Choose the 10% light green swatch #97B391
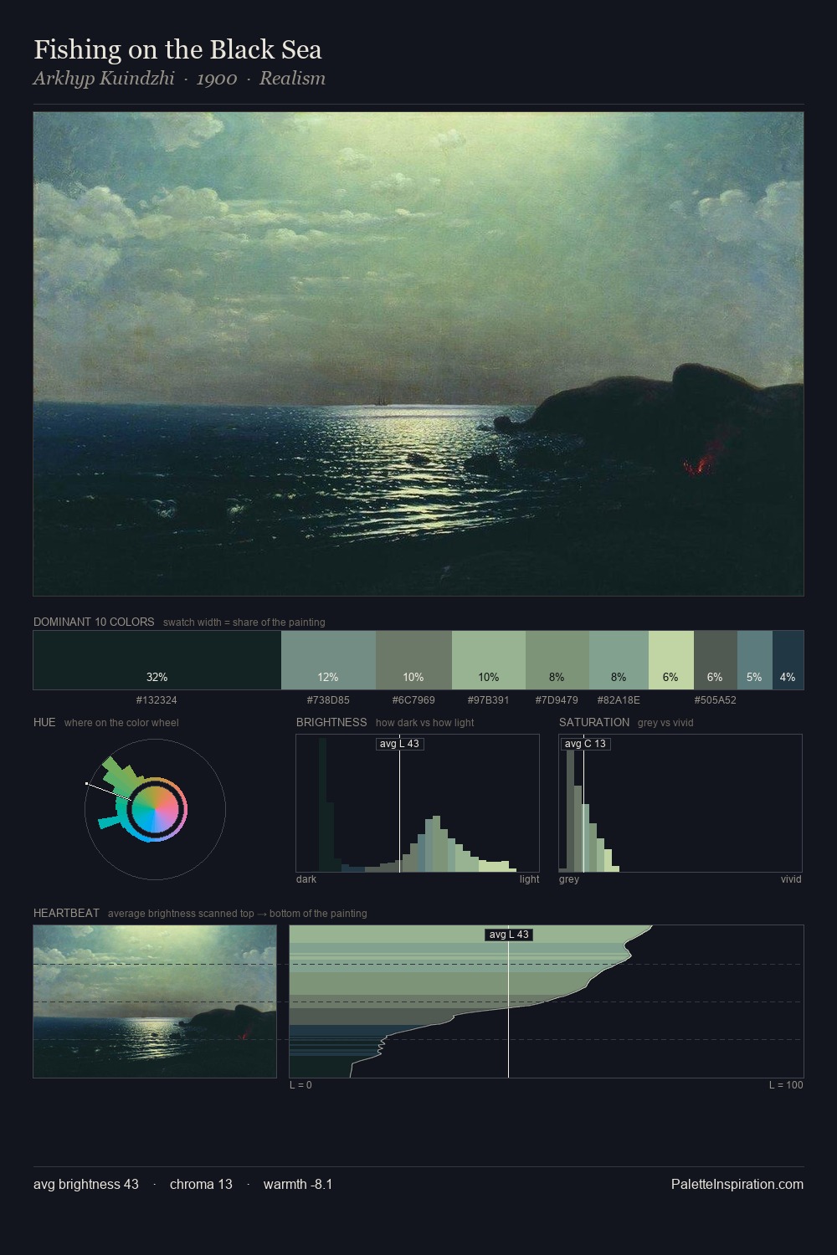Image resolution: width=837 pixels, height=1255 pixels. [489, 660]
